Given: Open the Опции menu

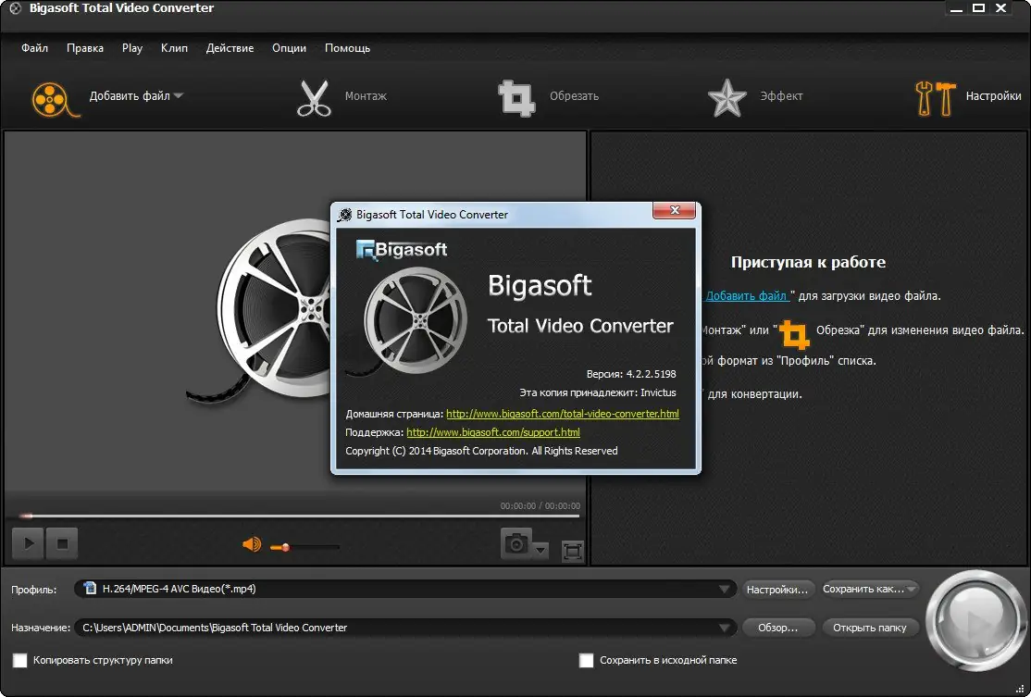Looking at the screenshot, I should click(290, 48).
